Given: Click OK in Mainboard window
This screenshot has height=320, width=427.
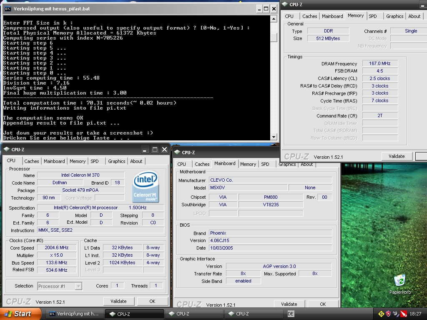Looking at the screenshot, I should pyautogui.click(x=323, y=304).
